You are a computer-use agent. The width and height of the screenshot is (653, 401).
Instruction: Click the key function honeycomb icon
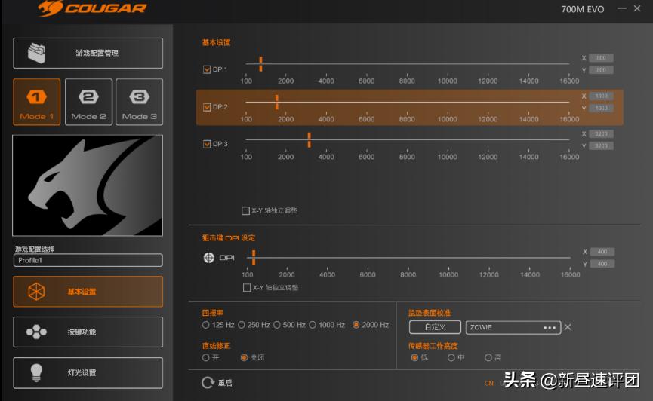coord(36,332)
